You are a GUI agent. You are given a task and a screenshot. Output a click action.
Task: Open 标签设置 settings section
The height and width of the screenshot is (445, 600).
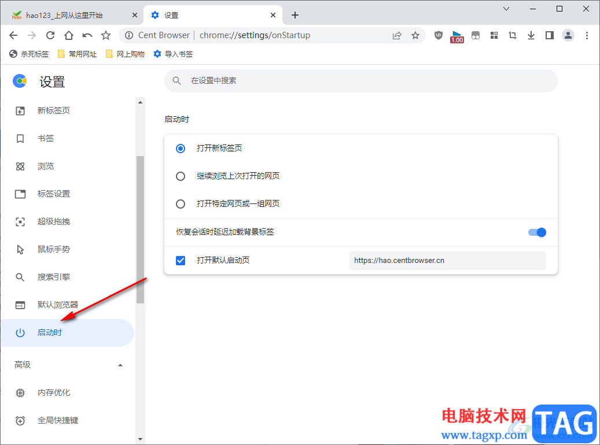click(67, 194)
